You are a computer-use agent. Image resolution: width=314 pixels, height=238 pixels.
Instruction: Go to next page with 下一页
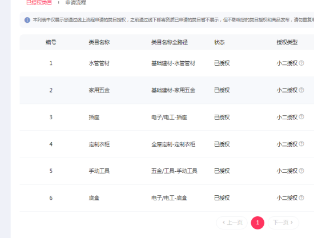coord(283,223)
